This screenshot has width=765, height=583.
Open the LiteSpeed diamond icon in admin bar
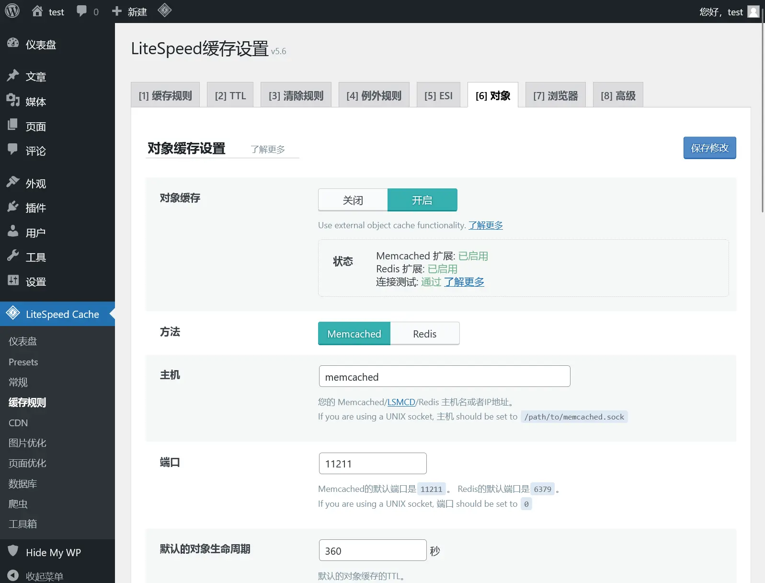pos(164,10)
